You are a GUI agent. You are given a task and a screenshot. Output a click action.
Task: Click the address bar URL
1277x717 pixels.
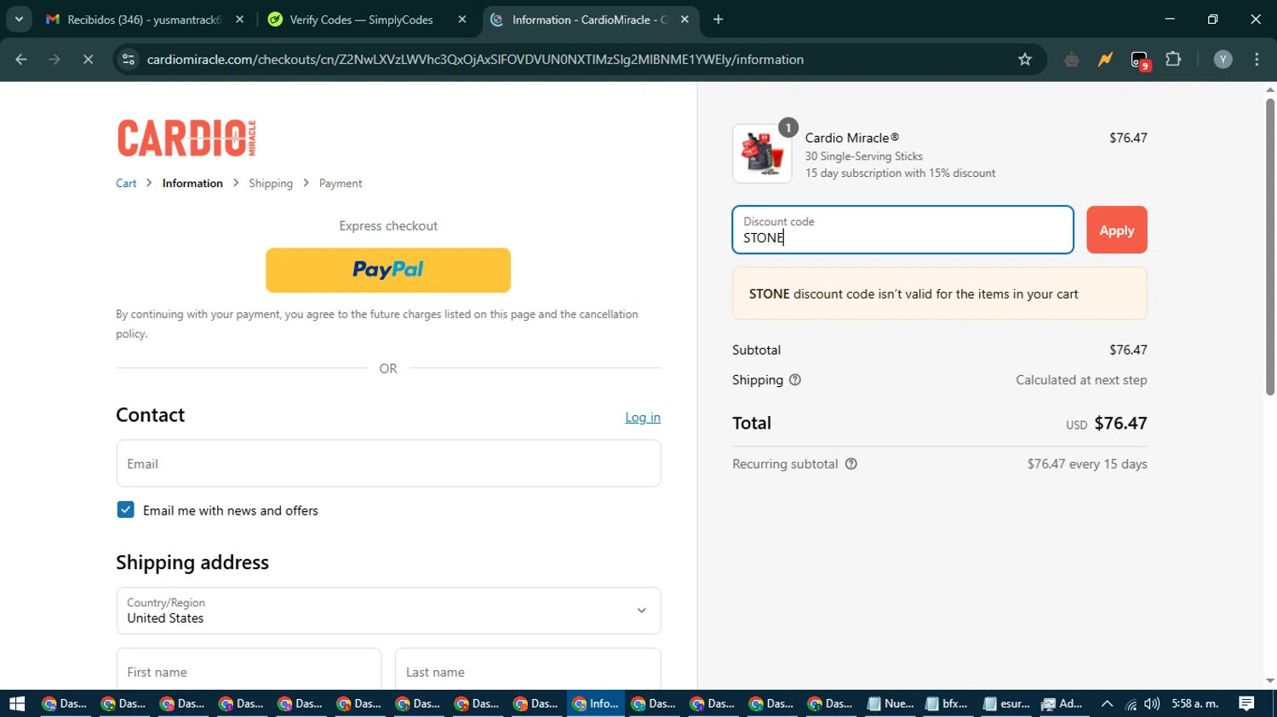(475, 60)
